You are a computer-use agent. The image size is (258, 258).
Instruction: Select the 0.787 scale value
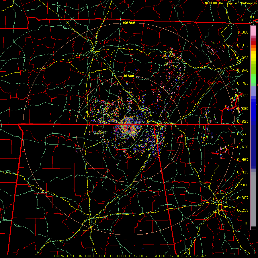[243, 83]
